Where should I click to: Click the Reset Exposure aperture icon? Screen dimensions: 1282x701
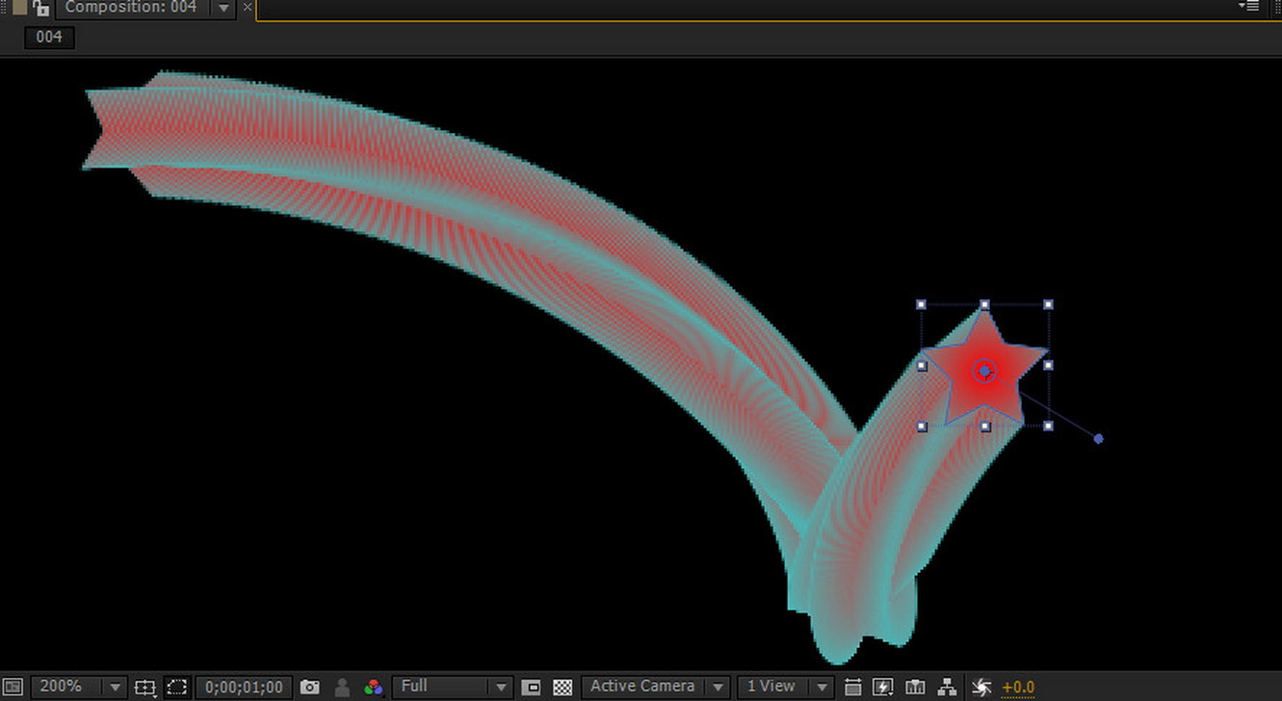coord(981,687)
